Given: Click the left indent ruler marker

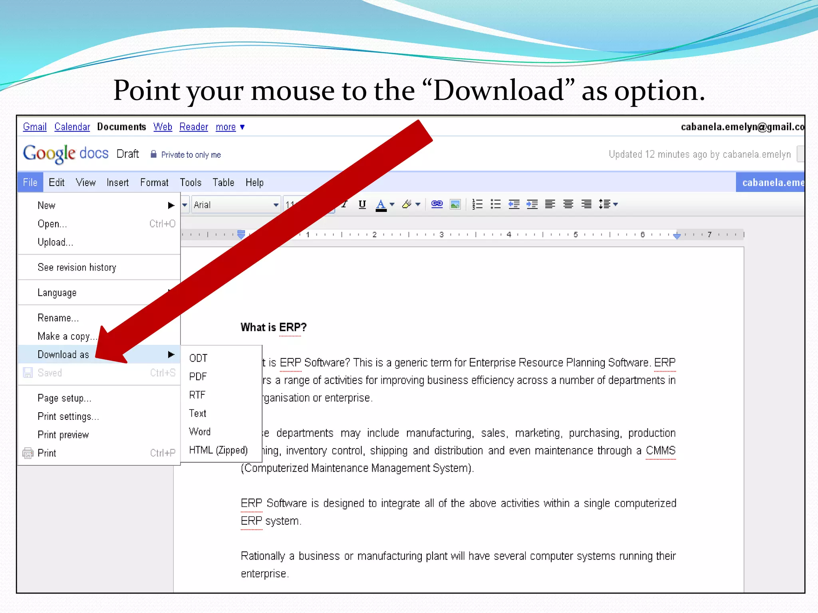Looking at the screenshot, I should pyautogui.click(x=241, y=235).
